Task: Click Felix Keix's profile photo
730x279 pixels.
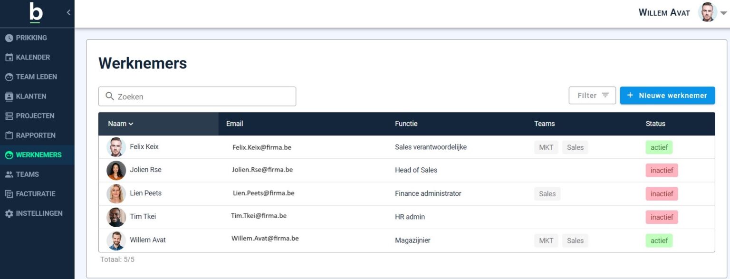Action: (x=116, y=147)
